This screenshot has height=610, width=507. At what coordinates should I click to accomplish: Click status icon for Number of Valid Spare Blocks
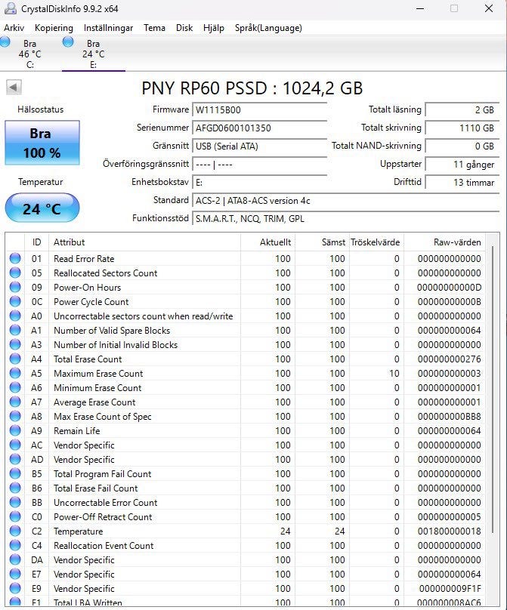15,330
